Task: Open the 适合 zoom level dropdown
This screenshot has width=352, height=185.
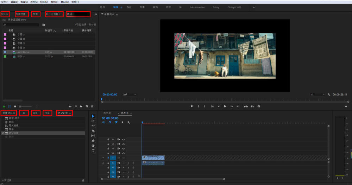Action: [x=129, y=94]
